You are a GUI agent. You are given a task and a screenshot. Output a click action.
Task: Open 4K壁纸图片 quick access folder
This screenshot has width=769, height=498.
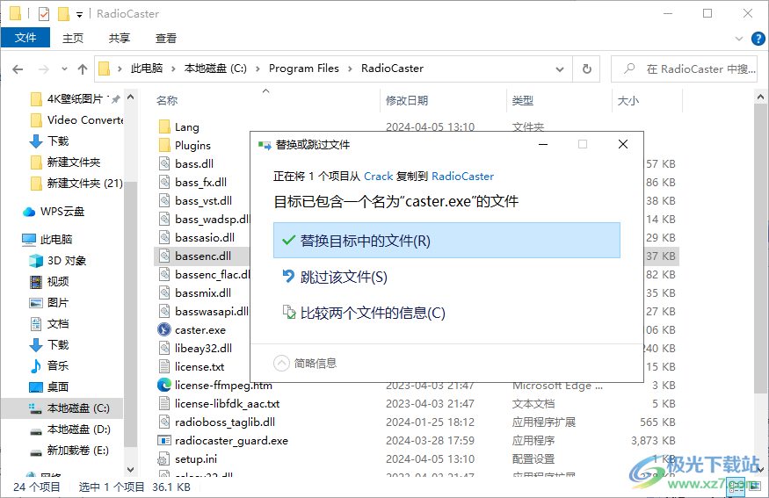click(x=75, y=99)
